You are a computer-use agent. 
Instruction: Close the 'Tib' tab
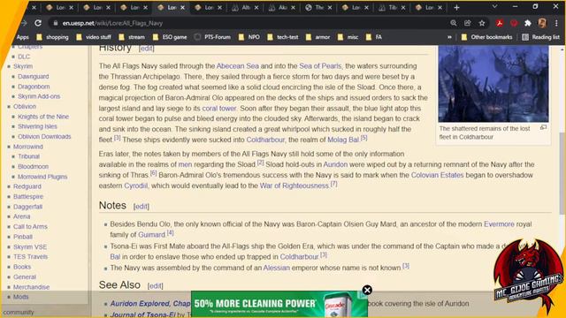click(403, 7)
